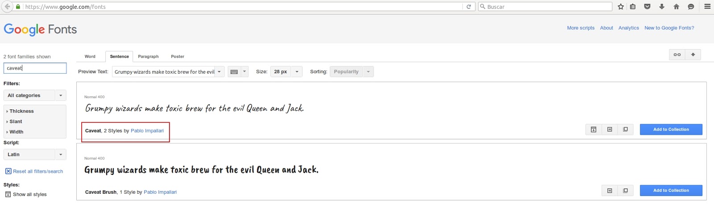Click the Caveat font preview sentence

click(x=195, y=108)
